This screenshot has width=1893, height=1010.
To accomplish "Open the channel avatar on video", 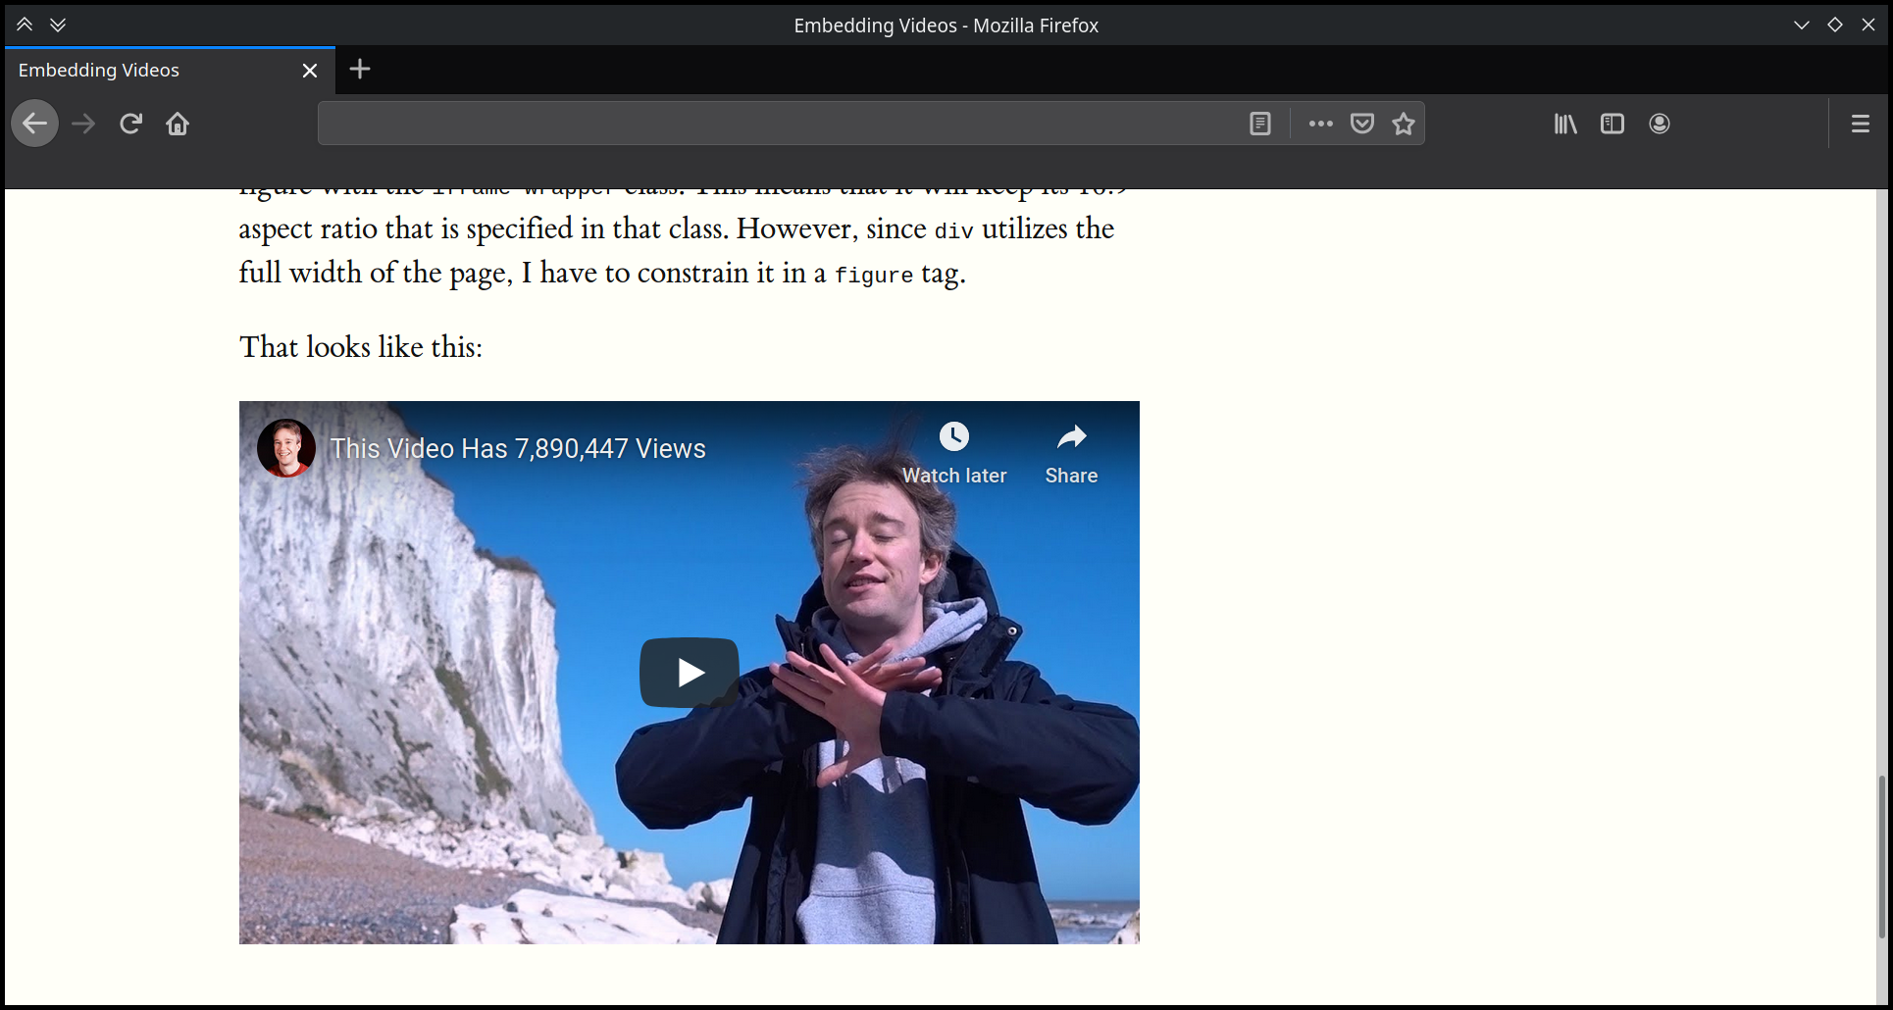I will [x=286, y=448].
